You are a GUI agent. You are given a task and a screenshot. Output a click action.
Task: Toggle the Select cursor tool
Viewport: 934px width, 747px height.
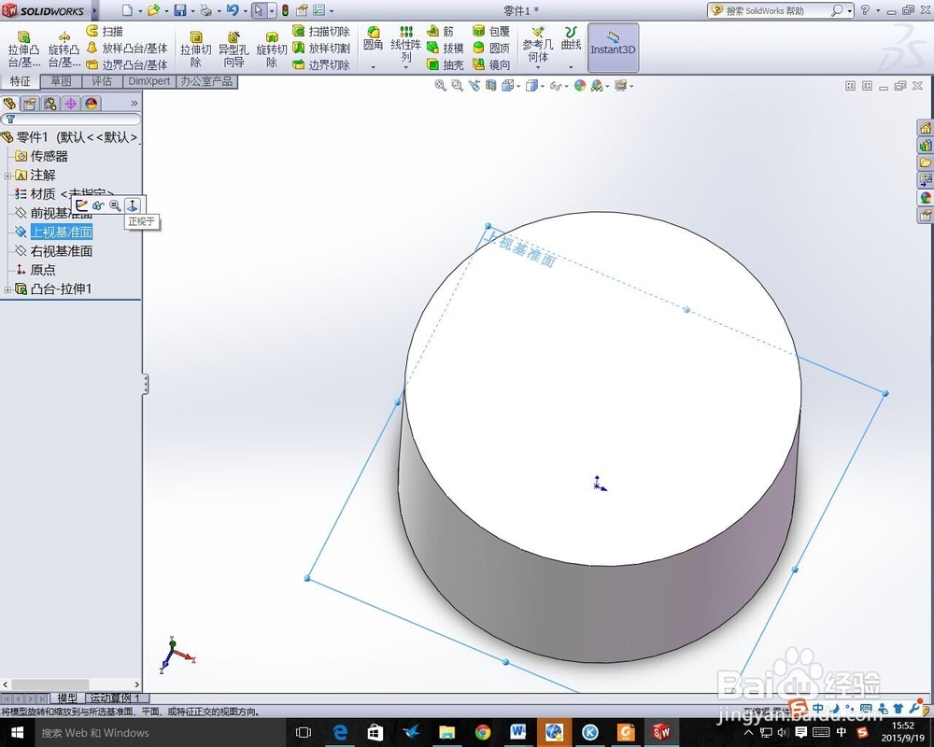tap(258, 10)
